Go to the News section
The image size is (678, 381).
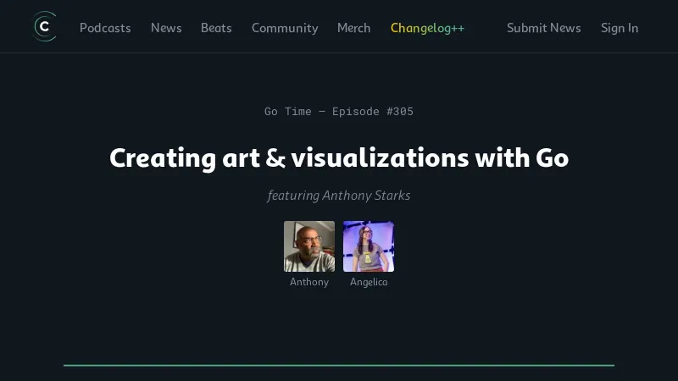[x=166, y=28]
